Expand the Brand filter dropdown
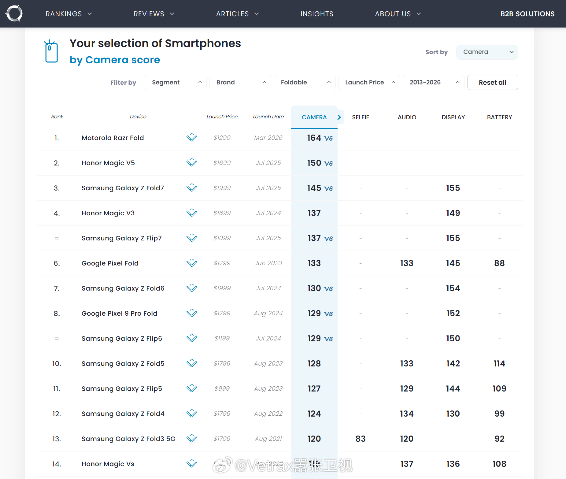 [x=240, y=83]
